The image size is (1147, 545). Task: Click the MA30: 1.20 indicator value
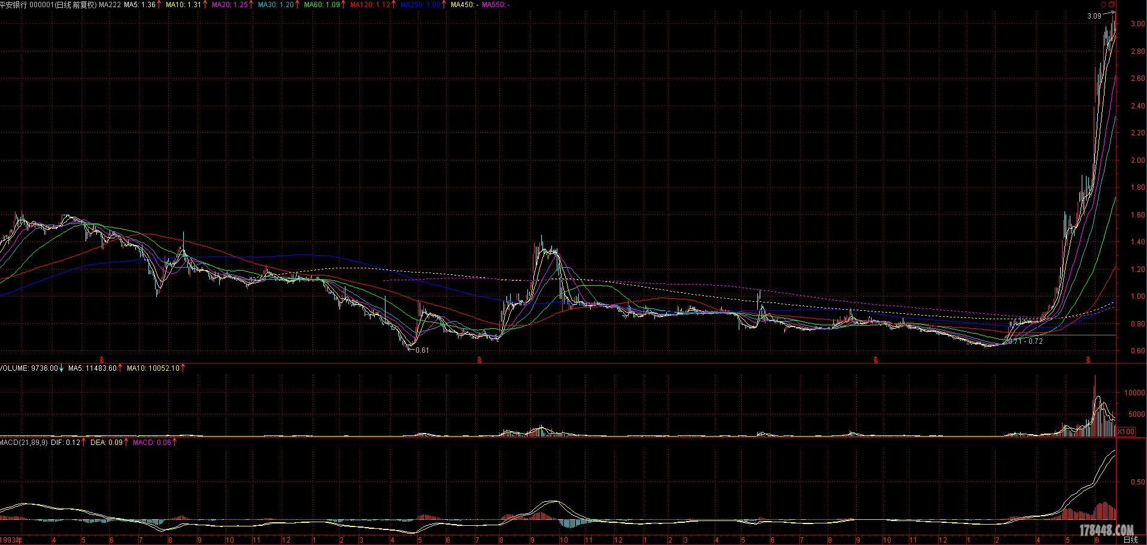(x=275, y=4)
